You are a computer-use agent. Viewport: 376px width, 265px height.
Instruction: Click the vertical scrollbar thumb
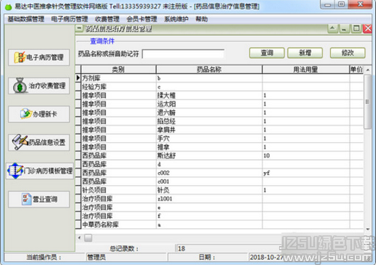(368, 102)
